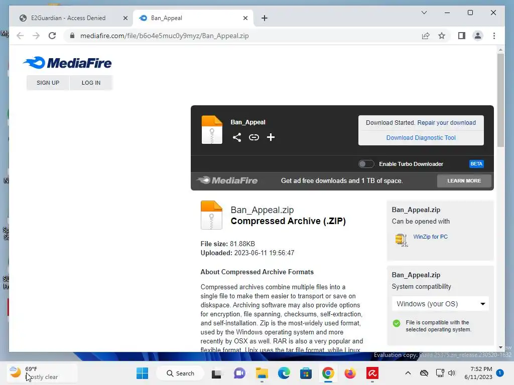Screen dimensions: 514x385
Task: Open the Chrome profile avatar icon
Action: click(478, 36)
